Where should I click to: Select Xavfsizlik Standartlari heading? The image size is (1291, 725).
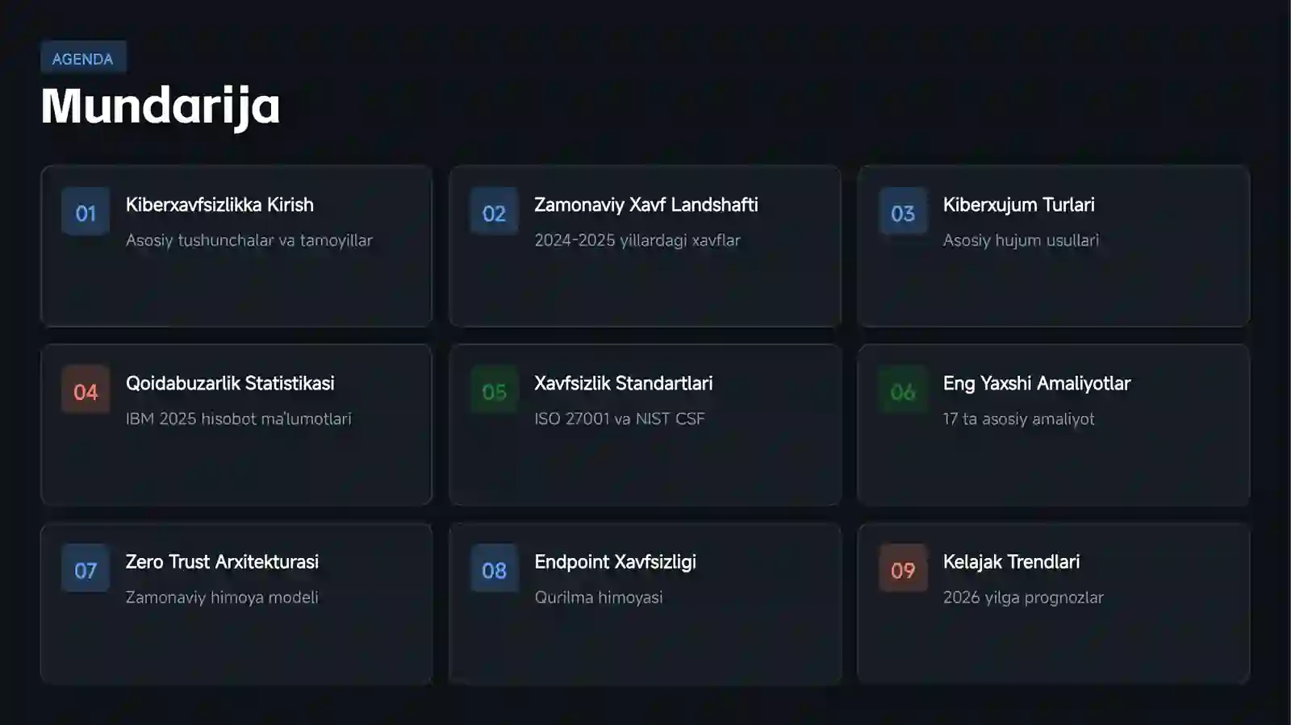click(x=623, y=383)
